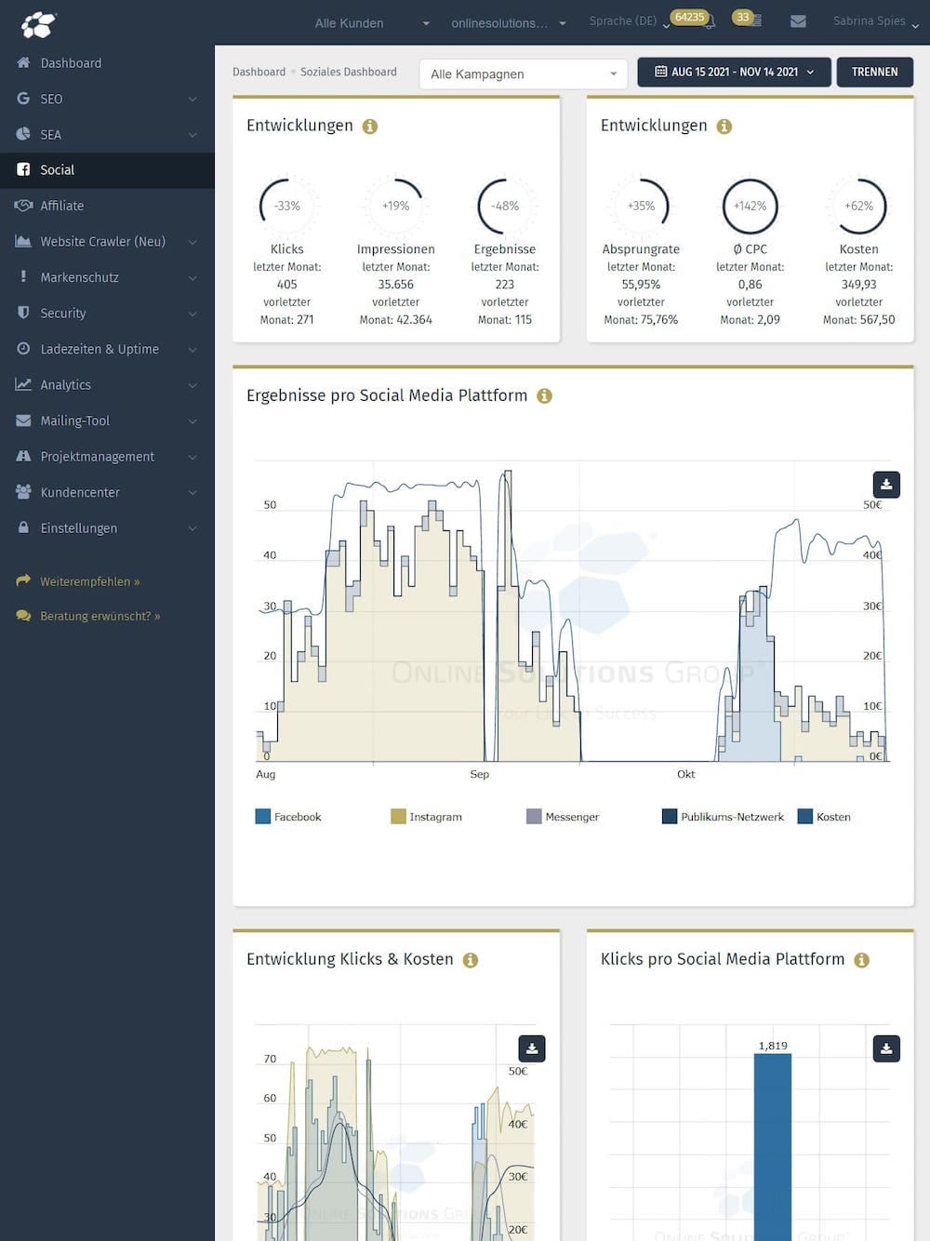Viewport: 930px width, 1241px height.
Task: Toggle Facebook series in chart legend
Action: 288,817
